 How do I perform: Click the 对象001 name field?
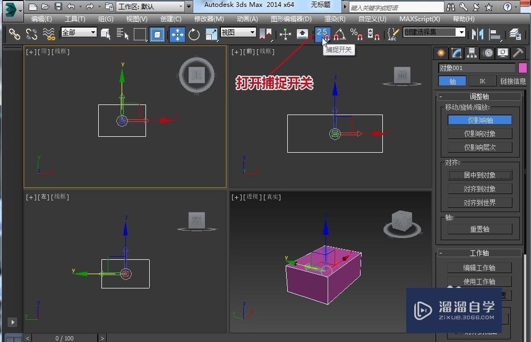[x=476, y=67]
